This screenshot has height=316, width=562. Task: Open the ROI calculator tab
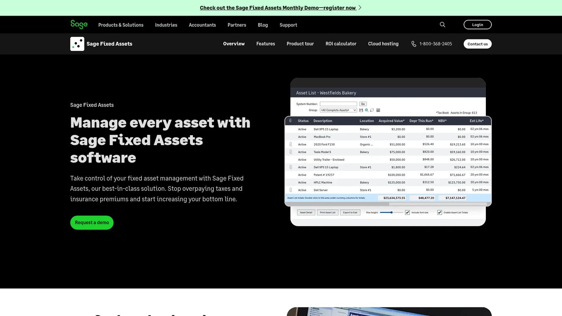[x=341, y=44]
